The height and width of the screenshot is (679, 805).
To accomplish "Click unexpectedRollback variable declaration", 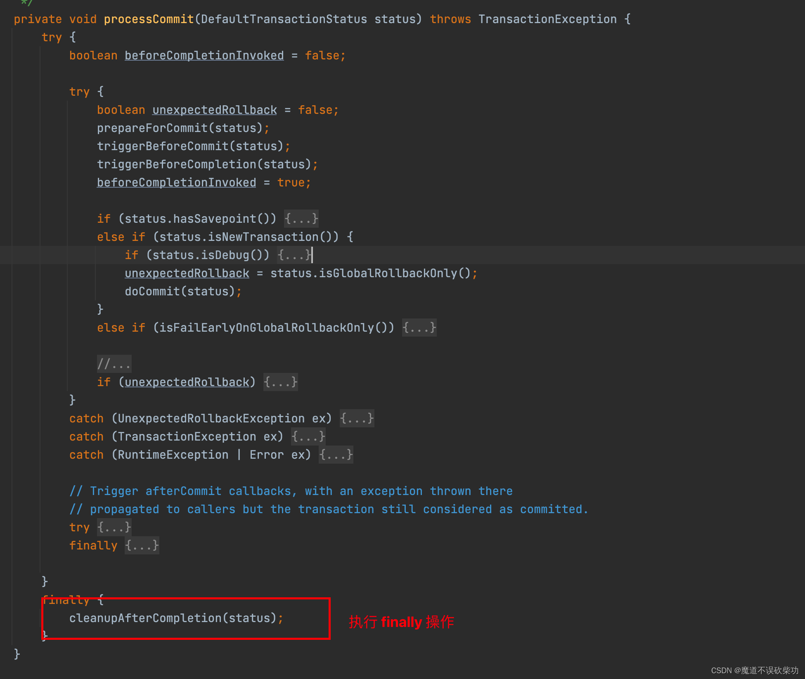I will pos(215,110).
